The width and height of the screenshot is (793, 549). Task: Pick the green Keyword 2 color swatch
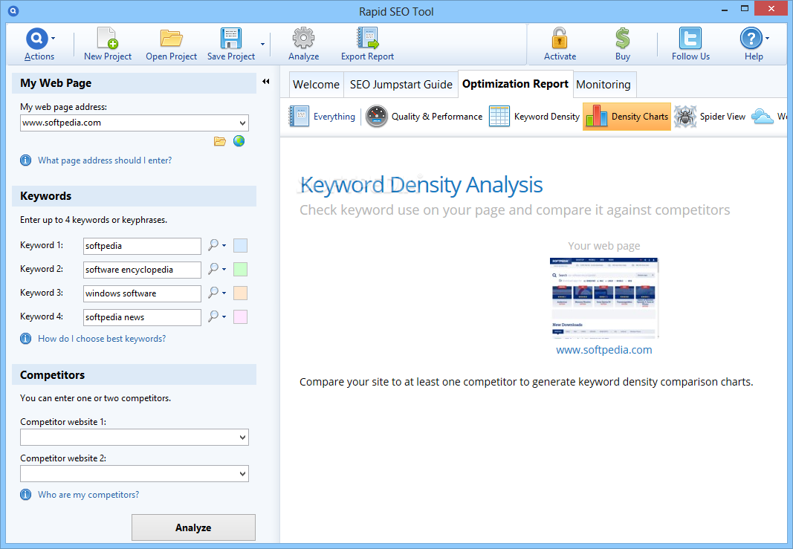point(240,270)
